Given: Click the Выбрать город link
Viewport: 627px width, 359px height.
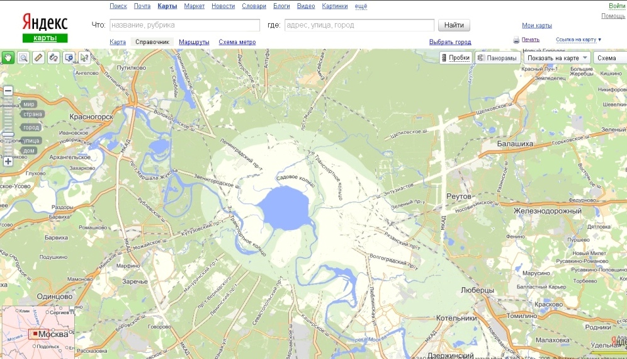Looking at the screenshot, I should coord(450,42).
